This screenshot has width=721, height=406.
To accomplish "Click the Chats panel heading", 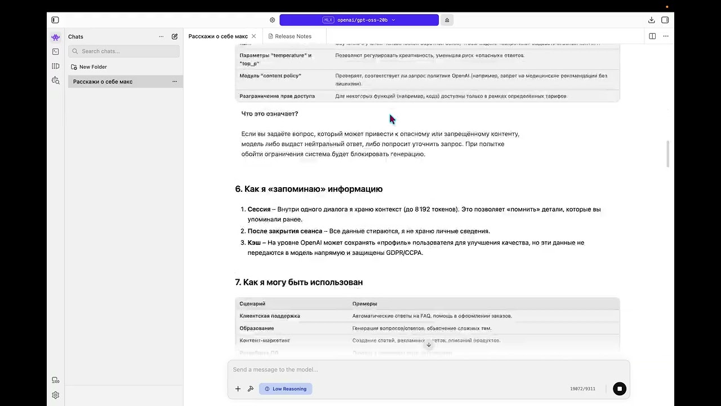I will click(75, 37).
